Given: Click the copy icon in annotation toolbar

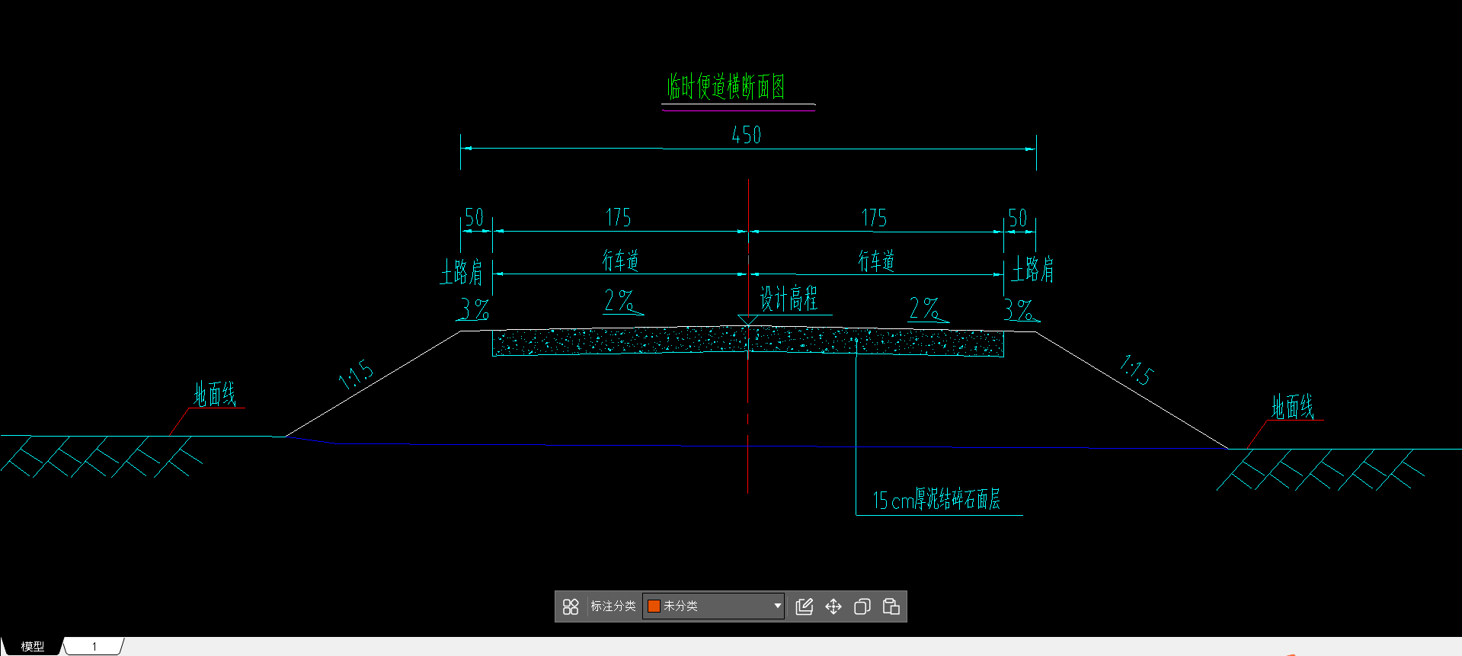Looking at the screenshot, I should (862, 606).
